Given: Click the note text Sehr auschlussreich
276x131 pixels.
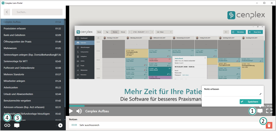Looking at the screenshot, I should pyautogui.click(x=89, y=125).
